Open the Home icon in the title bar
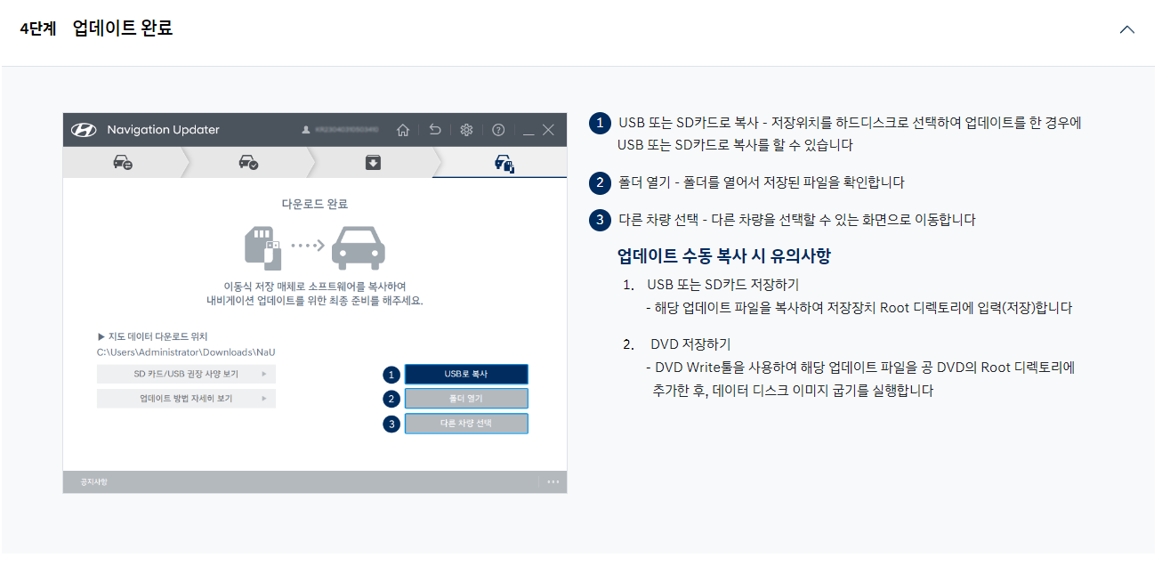Viewport: 1162px width, 582px height. (x=402, y=128)
